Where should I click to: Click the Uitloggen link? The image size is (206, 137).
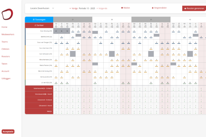pos(6,78)
